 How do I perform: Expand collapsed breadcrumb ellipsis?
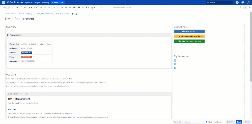coord(33,14)
